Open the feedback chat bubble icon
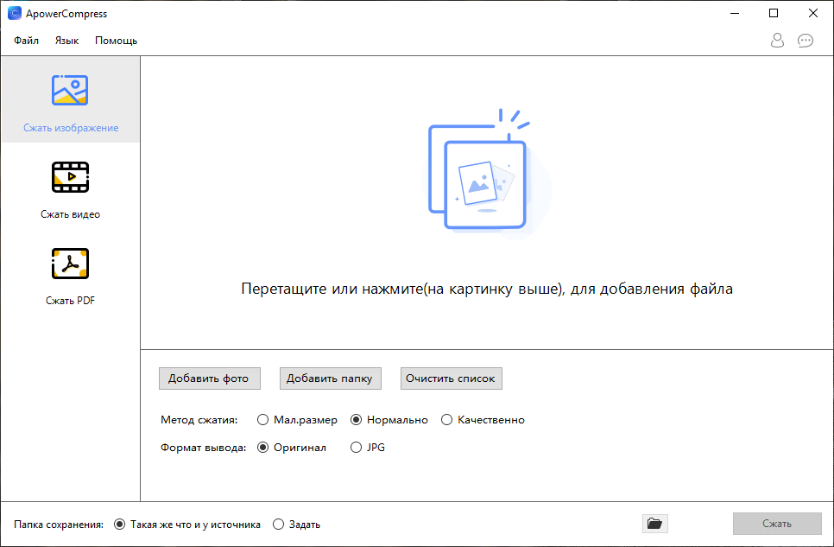The image size is (834, 547). pos(806,41)
